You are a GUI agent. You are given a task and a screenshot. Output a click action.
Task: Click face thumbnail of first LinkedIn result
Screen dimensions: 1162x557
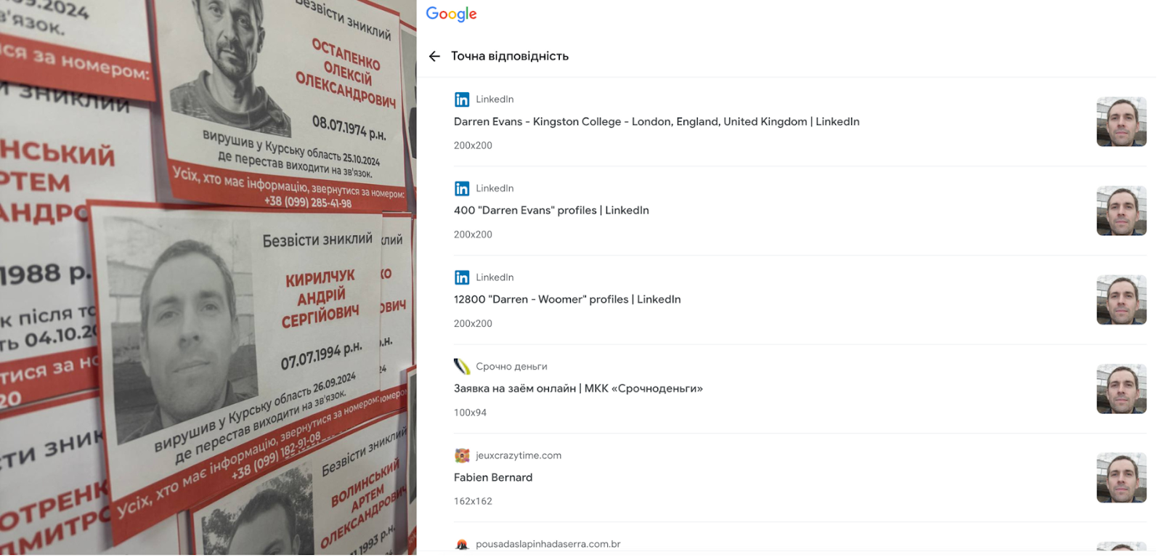(1121, 122)
